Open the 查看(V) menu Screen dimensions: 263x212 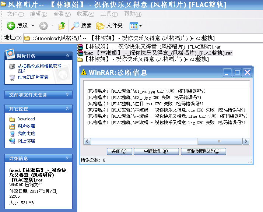[62, 14]
